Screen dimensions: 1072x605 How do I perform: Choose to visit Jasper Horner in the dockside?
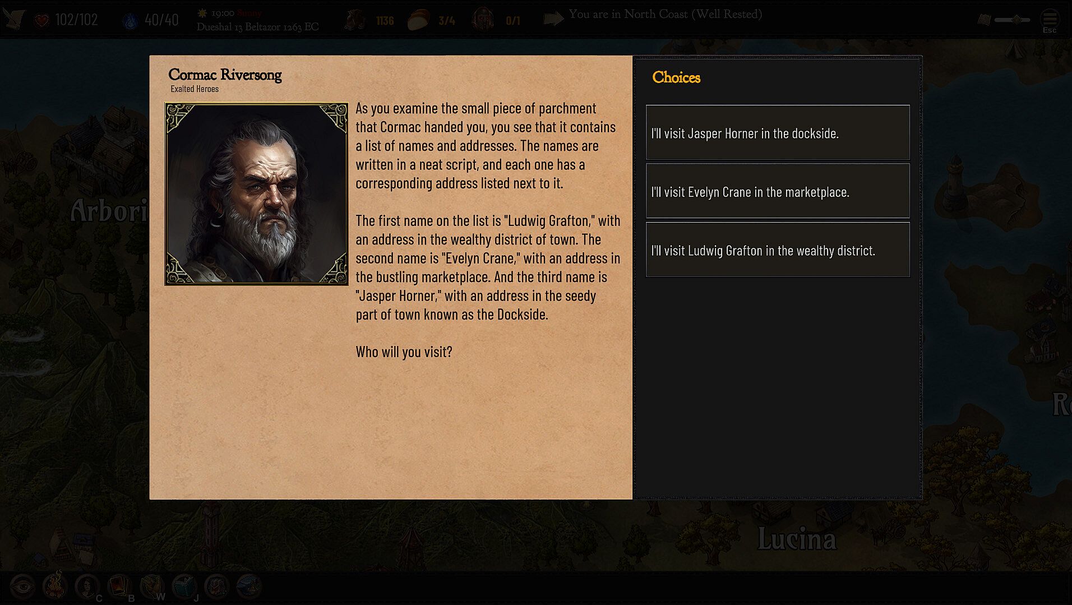[778, 132]
